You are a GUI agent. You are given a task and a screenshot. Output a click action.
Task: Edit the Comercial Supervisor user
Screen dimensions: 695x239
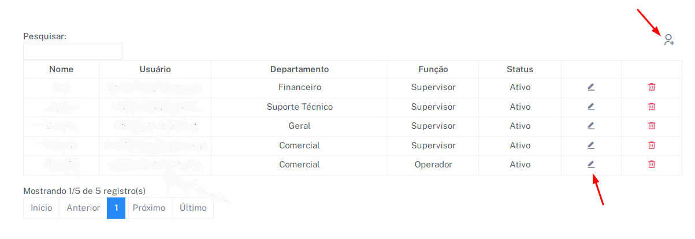click(591, 145)
